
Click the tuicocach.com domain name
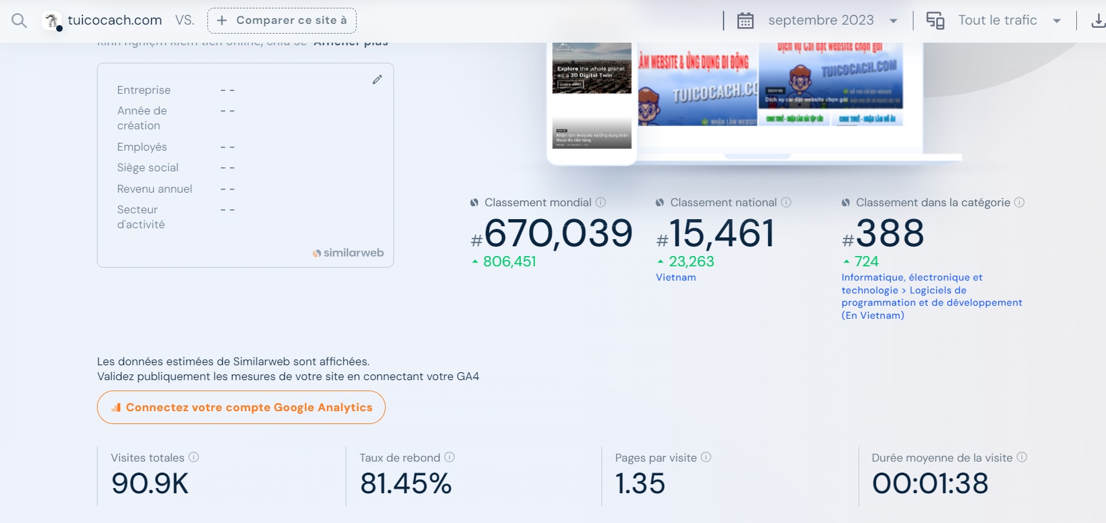pyautogui.click(x=115, y=20)
